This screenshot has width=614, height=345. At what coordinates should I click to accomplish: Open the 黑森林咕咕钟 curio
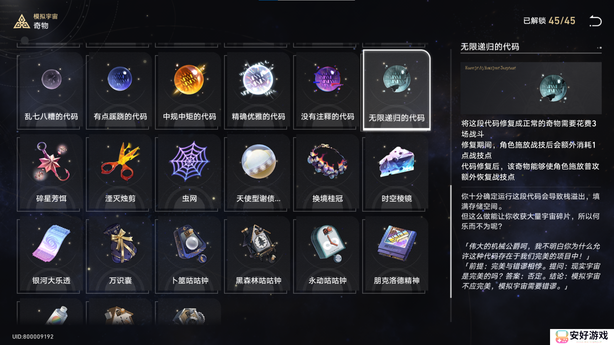coord(258,255)
